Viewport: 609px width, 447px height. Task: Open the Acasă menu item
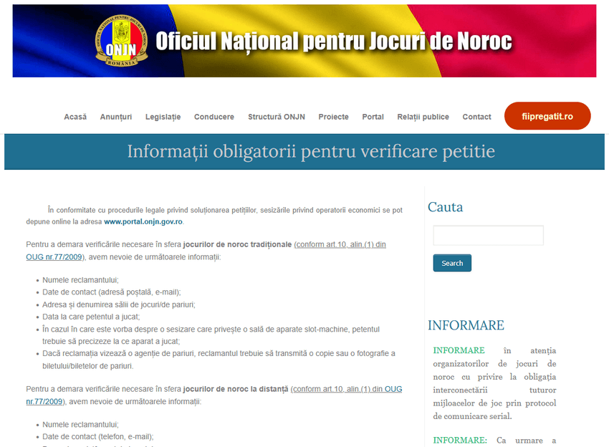[75, 117]
